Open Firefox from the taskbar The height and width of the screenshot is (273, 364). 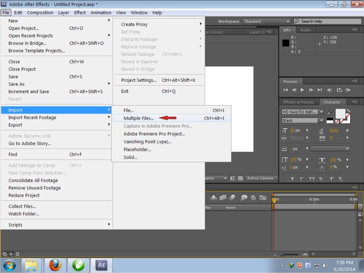pyautogui.click(x=55, y=265)
